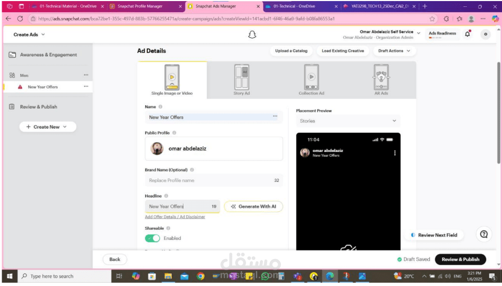
Task: Bookmark the page with the star icon
Action: 432,19
